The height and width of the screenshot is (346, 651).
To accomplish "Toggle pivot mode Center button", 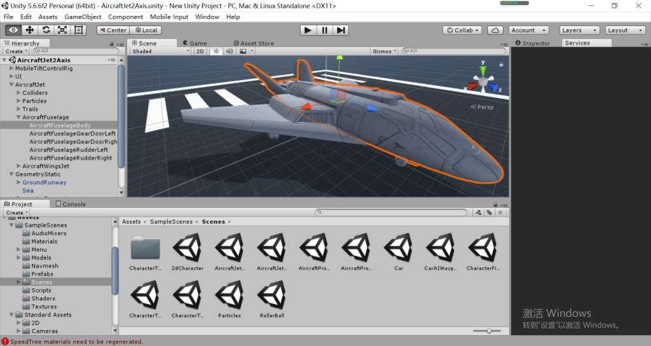I will click(113, 30).
